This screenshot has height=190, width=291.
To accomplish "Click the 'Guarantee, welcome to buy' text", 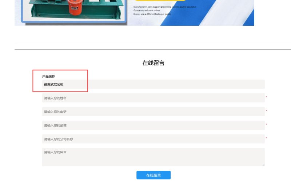I will (147, 11).
